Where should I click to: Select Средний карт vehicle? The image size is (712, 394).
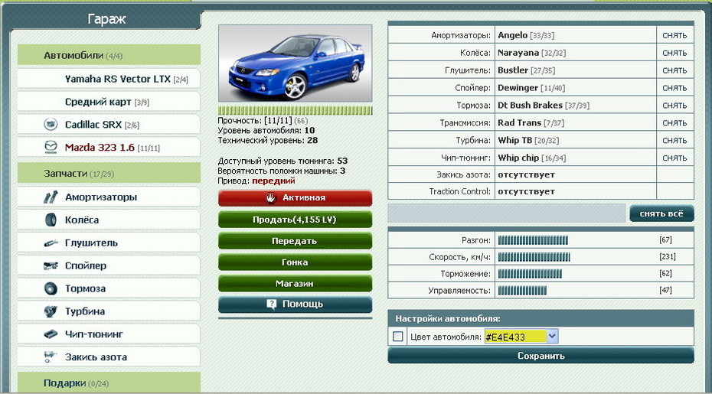click(x=109, y=102)
